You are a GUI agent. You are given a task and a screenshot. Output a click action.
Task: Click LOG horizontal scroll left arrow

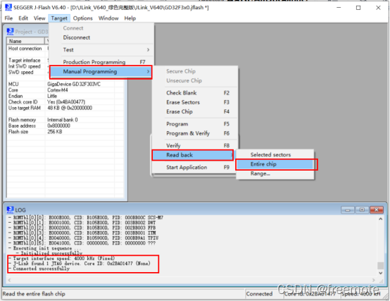click(x=9, y=281)
